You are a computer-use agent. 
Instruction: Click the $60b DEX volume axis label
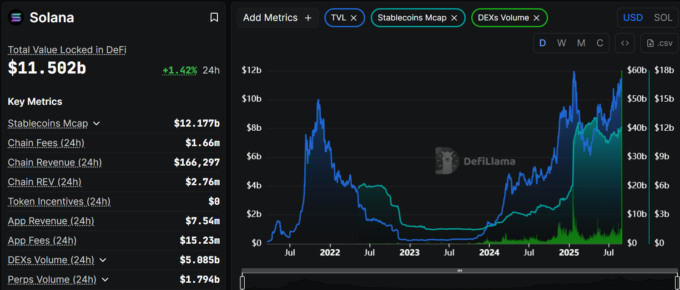coord(637,70)
